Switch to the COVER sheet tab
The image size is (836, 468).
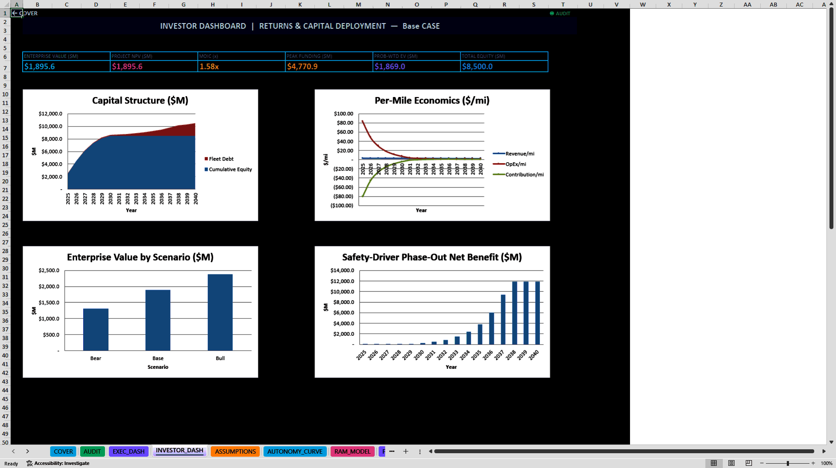point(63,451)
